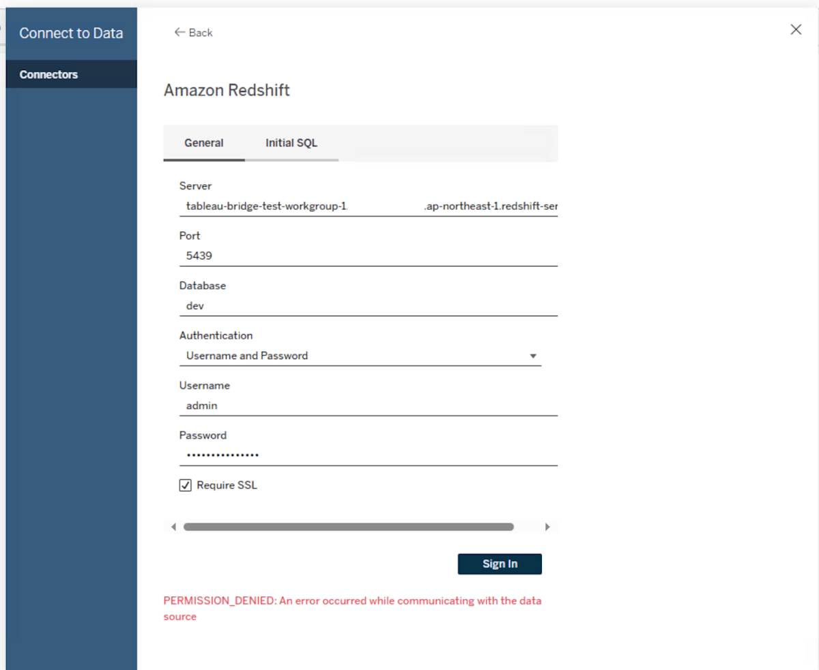
Task: Switch to the General tab
Action: point(204,143)
